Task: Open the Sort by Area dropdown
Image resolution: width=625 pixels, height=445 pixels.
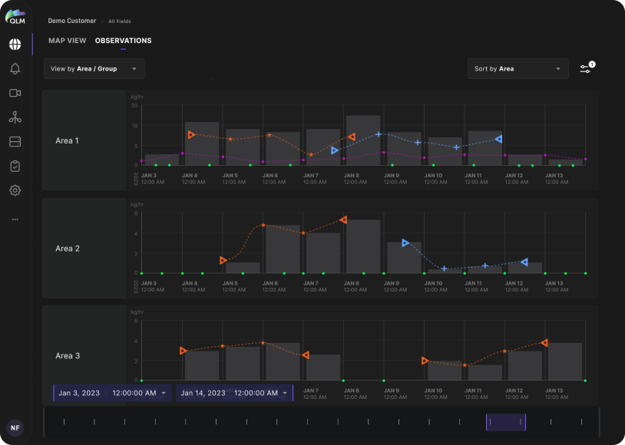Action: 518,68
